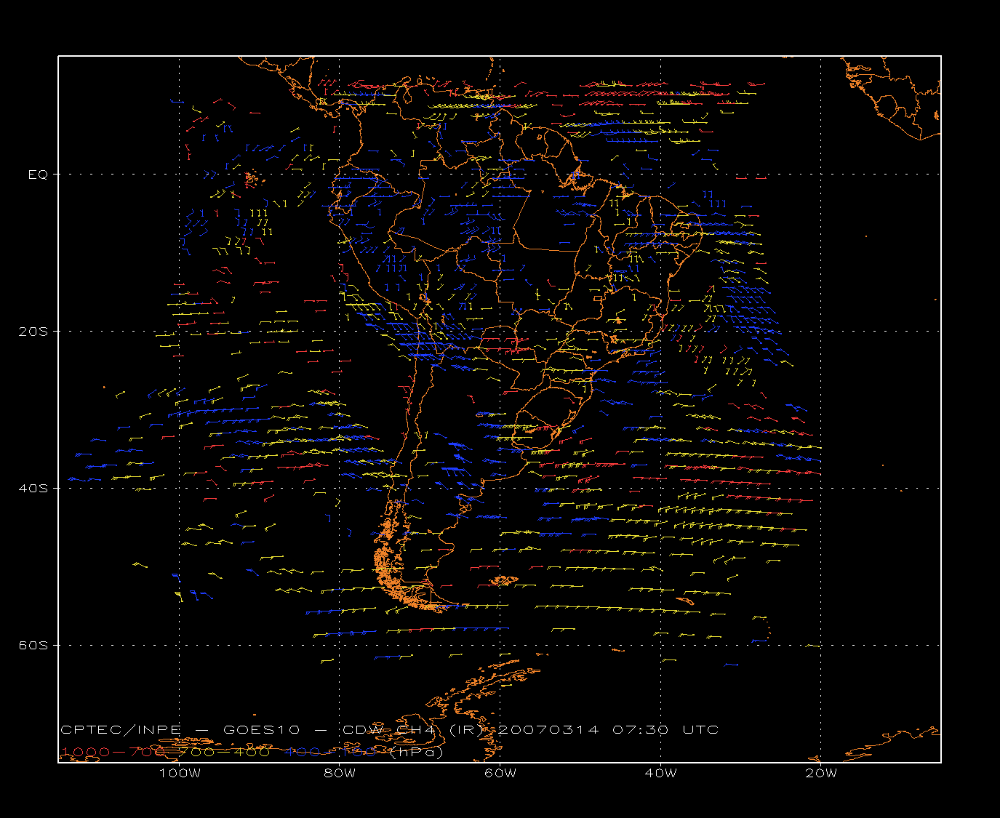1000x818 pixels.
Task: Click the 40S latitude label
Action: click(33, 488)
